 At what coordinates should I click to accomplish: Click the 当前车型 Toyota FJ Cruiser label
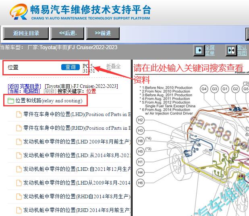59,47
